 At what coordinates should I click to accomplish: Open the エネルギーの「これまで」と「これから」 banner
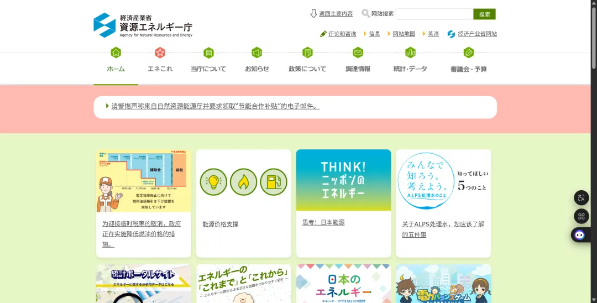[243, 284]
